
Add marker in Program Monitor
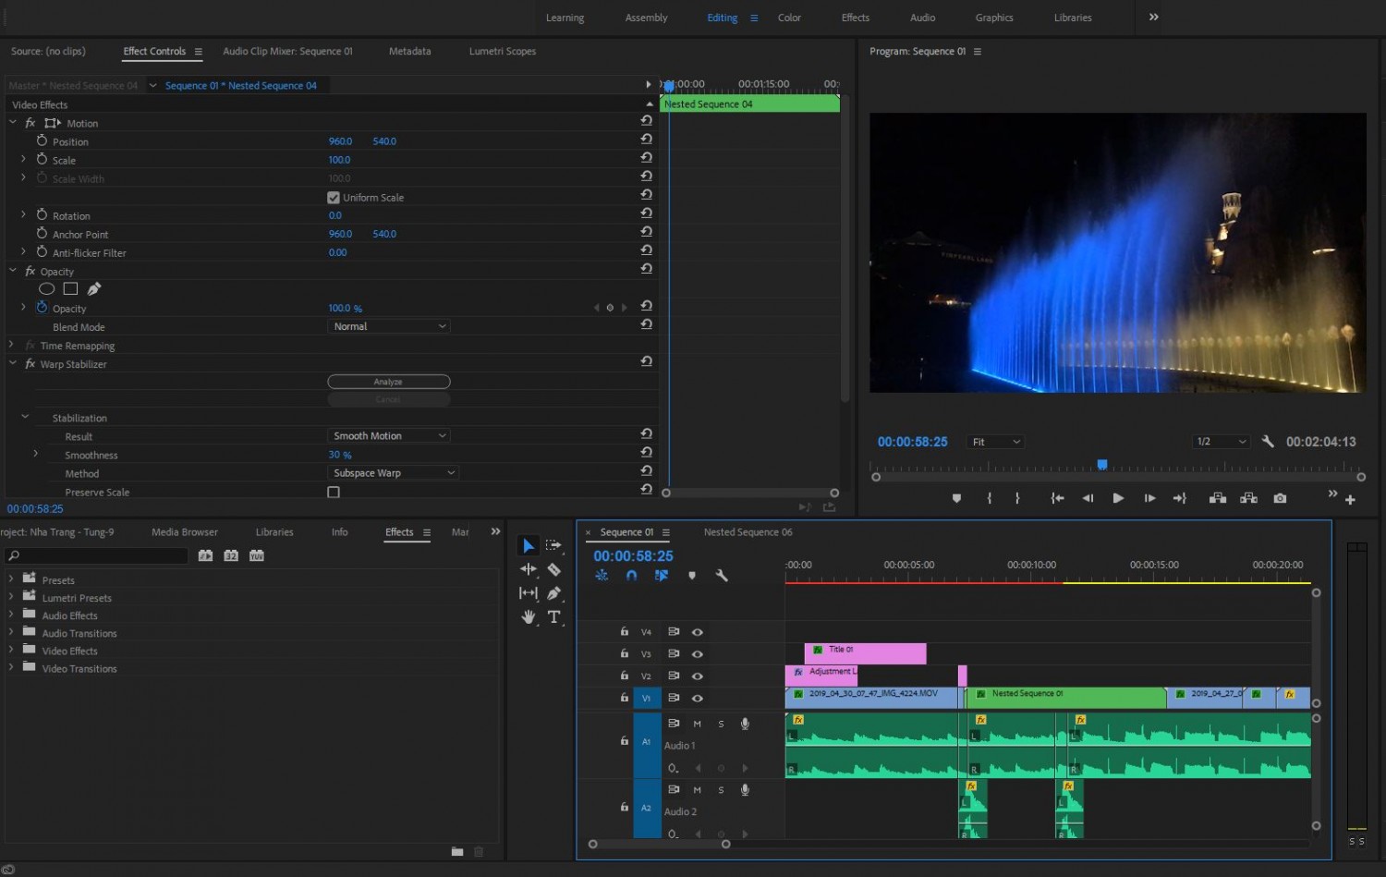[956, 498]
